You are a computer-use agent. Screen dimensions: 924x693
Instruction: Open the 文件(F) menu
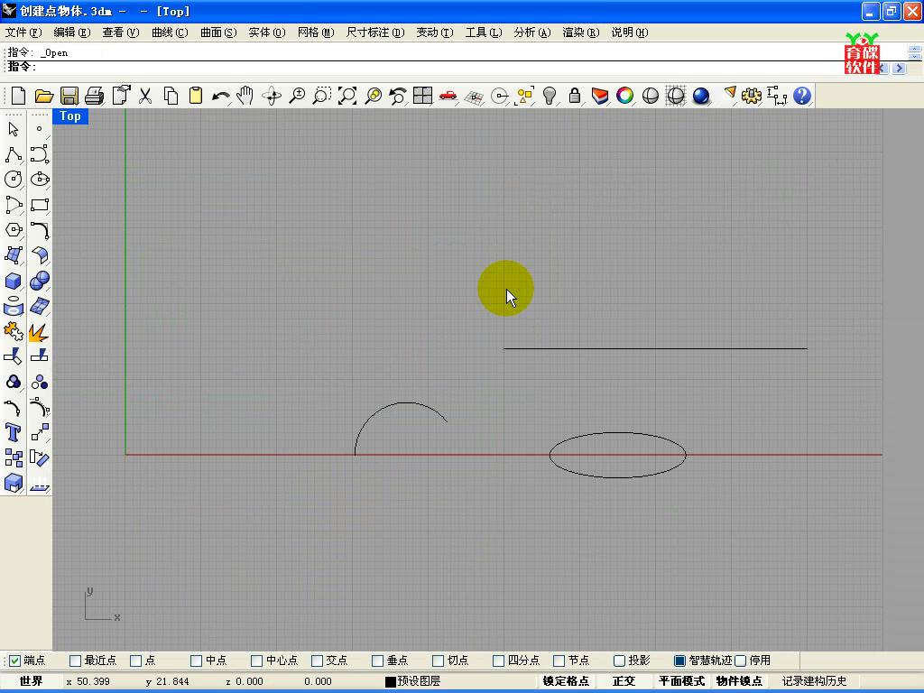point(23,32)
